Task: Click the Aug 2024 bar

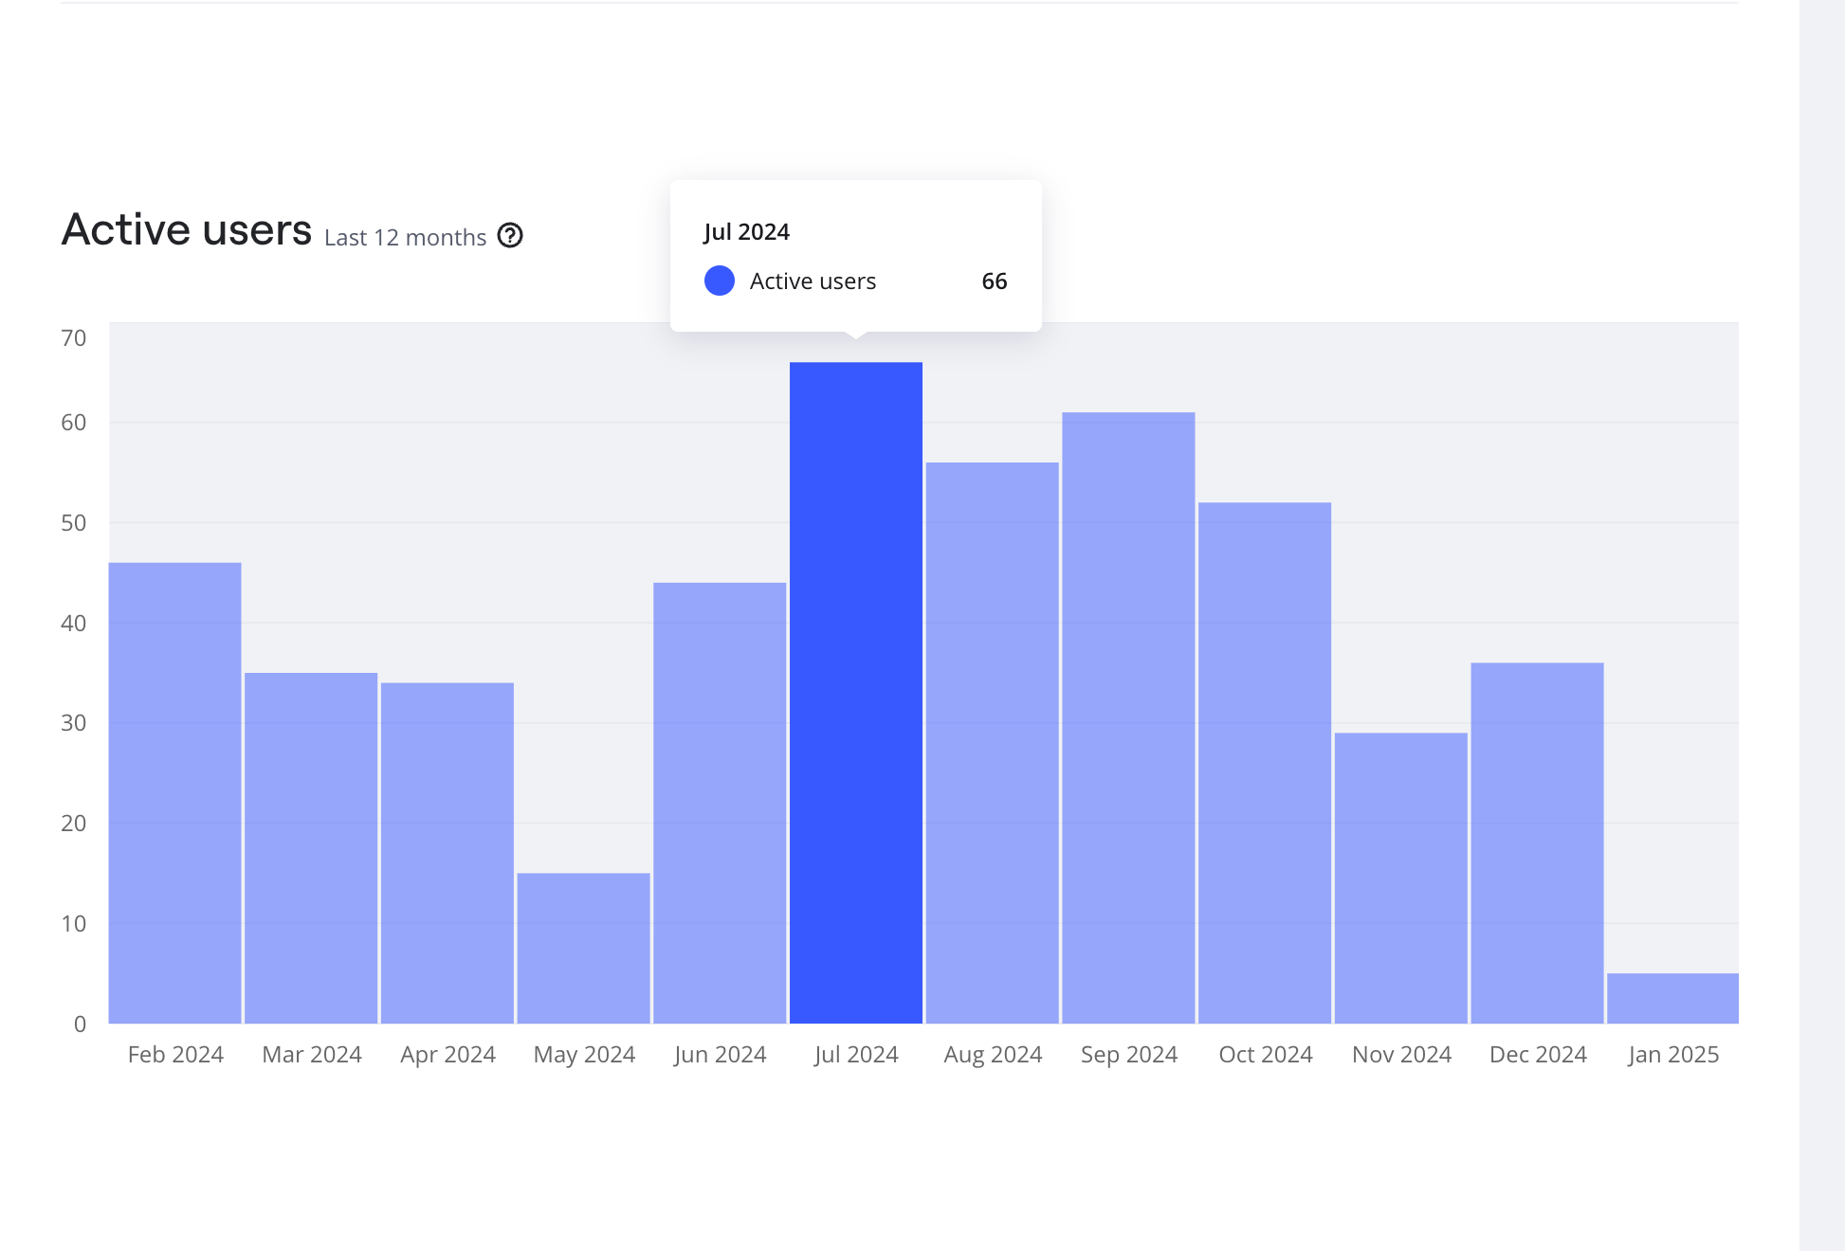Action: click(992, 742)
